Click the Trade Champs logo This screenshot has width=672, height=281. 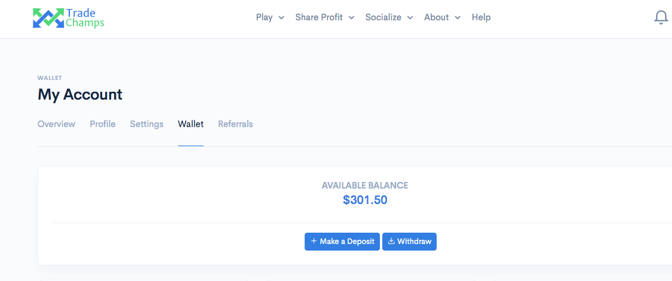coord(69,18)
